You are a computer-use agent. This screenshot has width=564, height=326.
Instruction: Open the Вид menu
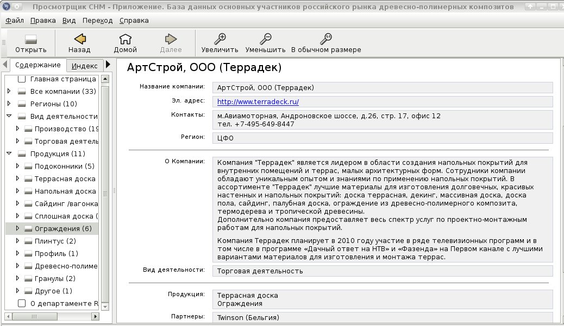point(68,21)
